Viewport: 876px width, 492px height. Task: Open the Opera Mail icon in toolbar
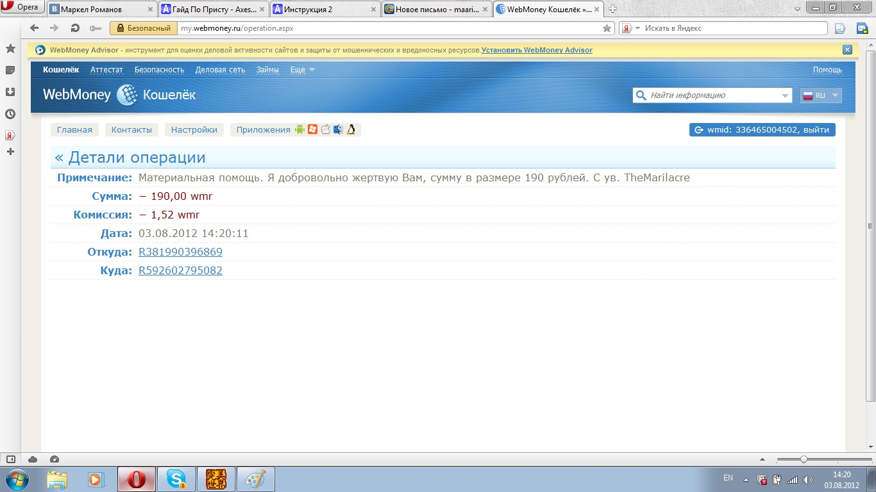[863, 28]
